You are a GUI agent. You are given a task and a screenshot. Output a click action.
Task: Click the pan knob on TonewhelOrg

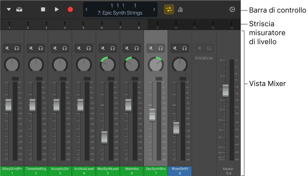tap(36, 65)
